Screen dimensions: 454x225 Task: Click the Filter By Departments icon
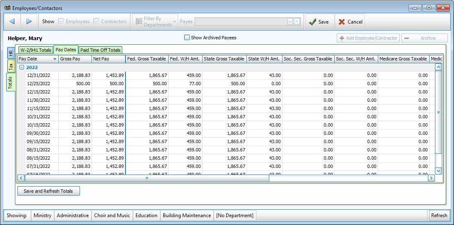pos(138,22)
